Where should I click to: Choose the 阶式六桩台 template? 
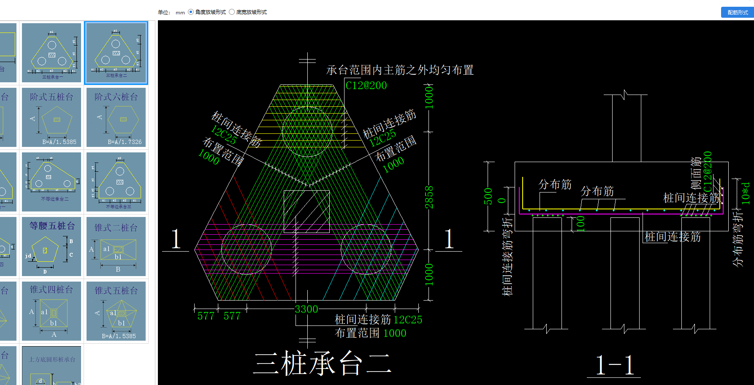tap(116, 117)
